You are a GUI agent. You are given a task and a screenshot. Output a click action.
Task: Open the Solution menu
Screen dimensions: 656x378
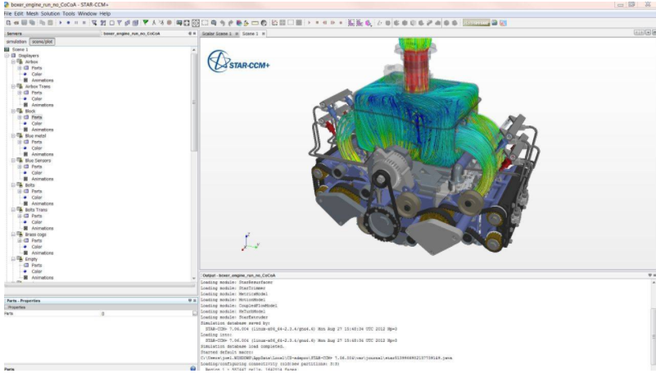click(52, 14)
